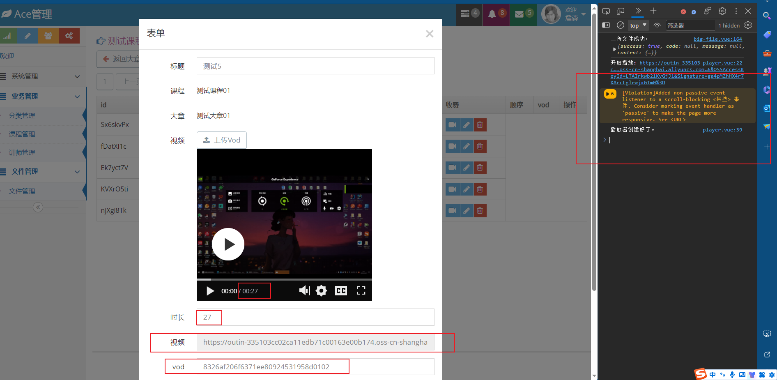Click the video progress bar
This screenshot has width=777, height=380.
[x=284, y=279]
